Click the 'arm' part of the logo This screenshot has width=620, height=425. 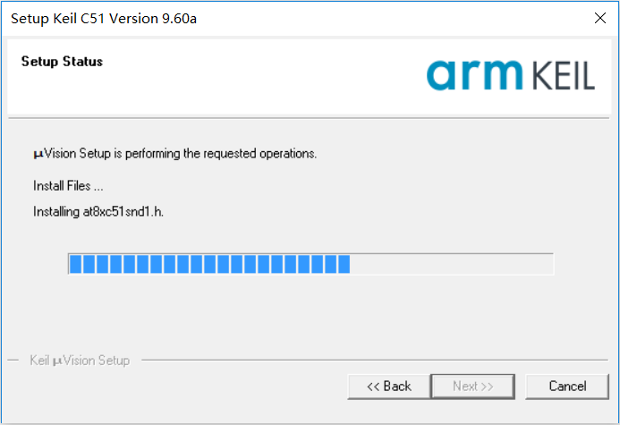pos(474,76)
